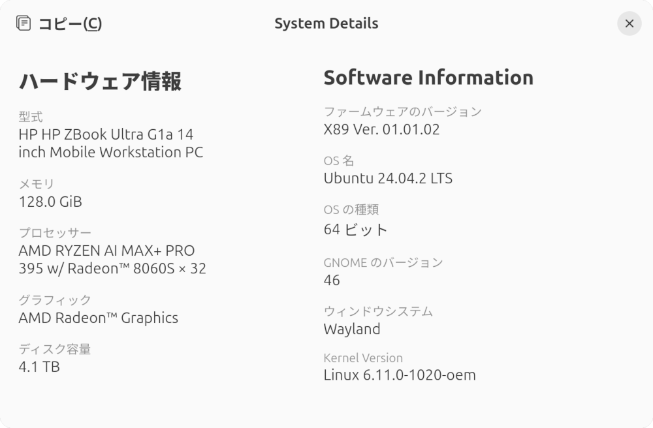Click the メモリ value 128.0 GiB
This screenshot has width=653, height=428.
click(50, 202)
